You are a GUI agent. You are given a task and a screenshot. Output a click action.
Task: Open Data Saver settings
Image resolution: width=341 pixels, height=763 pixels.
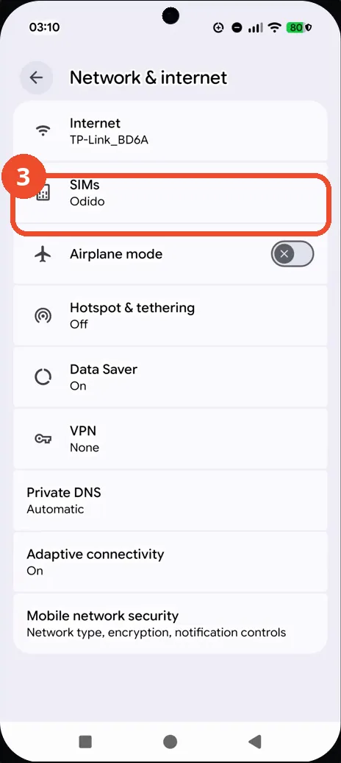(170, 377)
